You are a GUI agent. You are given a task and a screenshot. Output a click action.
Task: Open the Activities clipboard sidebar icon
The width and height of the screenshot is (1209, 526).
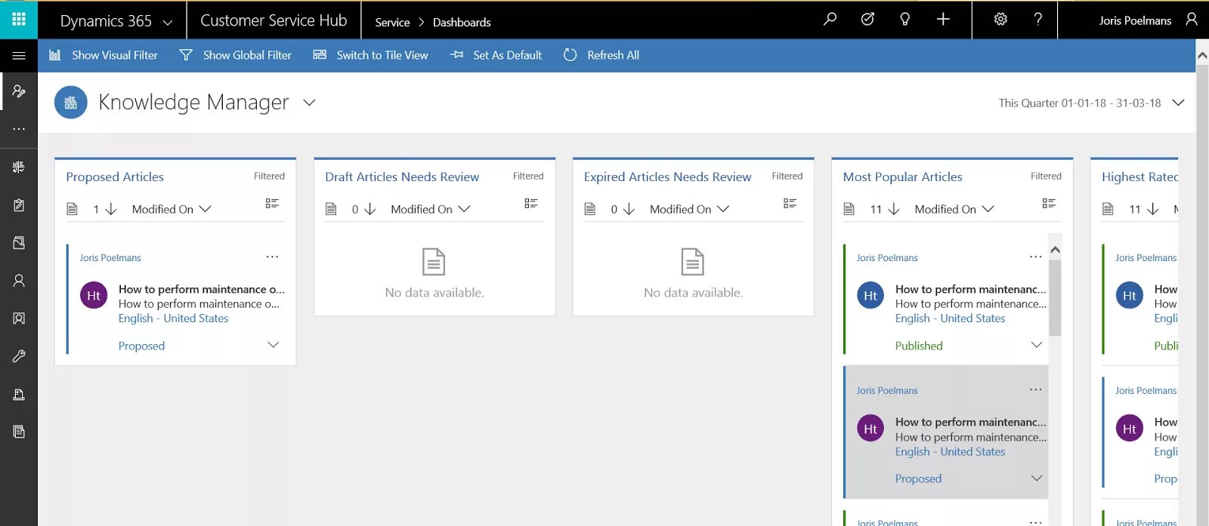pyautogui.click(x=19, y=205)
